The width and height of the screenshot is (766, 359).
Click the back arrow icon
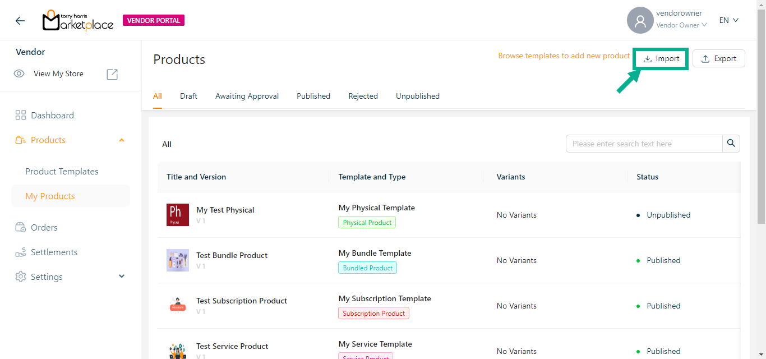[x=20, y=21]
